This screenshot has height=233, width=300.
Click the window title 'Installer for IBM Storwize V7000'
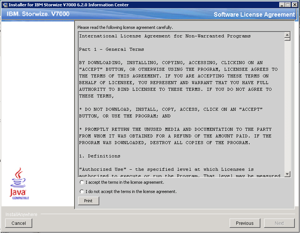pyautogui.click(x=69, y=5)
